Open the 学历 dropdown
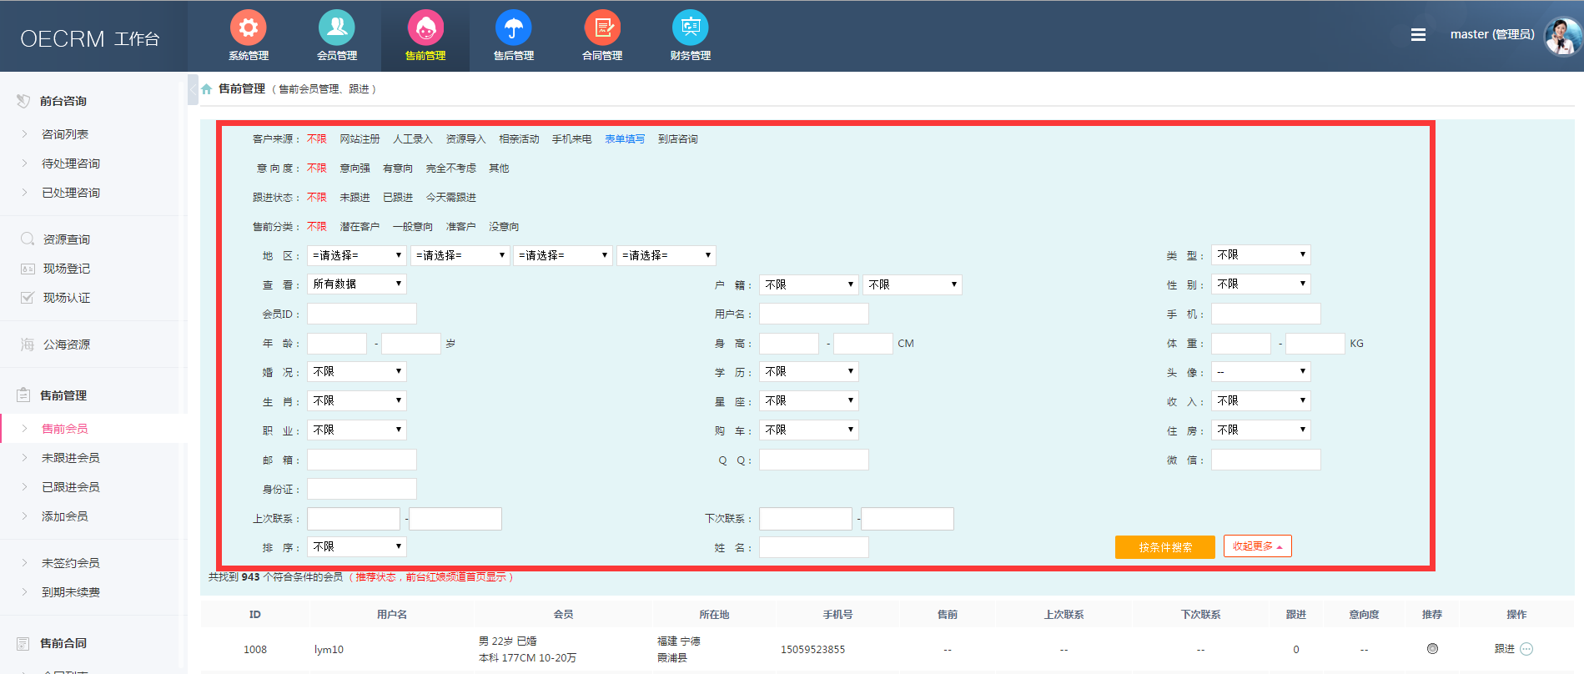This screenshot has height=674, width=1584. pyautogui.click(x=809, y=372)
